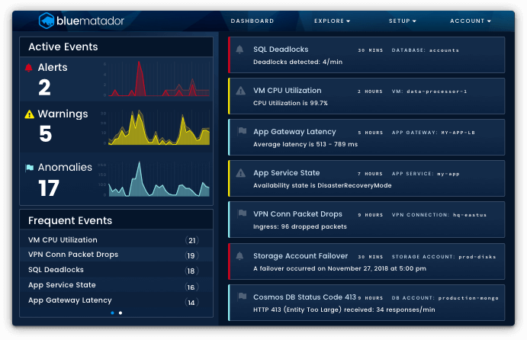The height and width of the screenshot is (340, 527).
Task: Open VPN Conn Packet Drops frequent event
Action: point(73,255)
